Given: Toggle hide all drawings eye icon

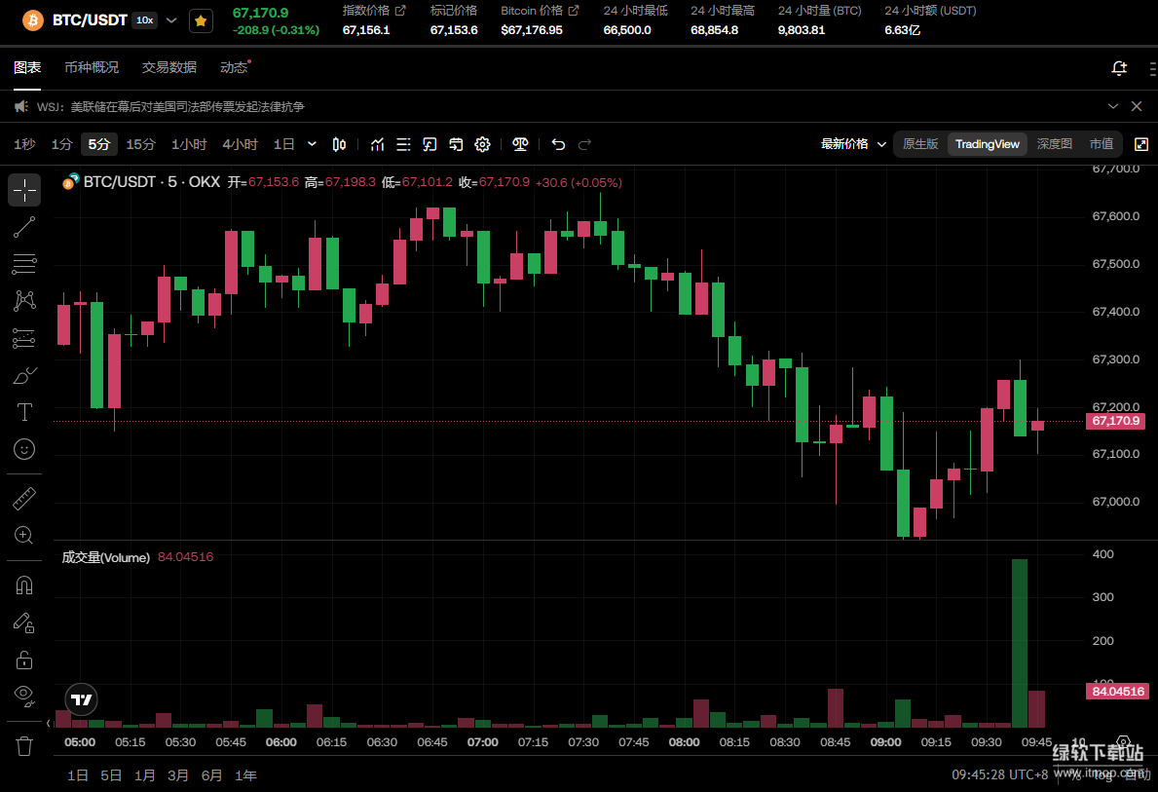Looking at the screenshot, I should coord(24,695).
